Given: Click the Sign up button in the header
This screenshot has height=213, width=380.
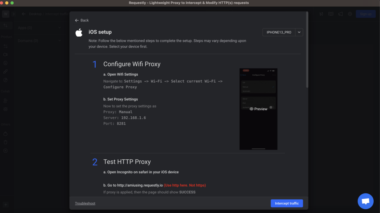Looking at the screenshot, I should (x=365, y=14).
